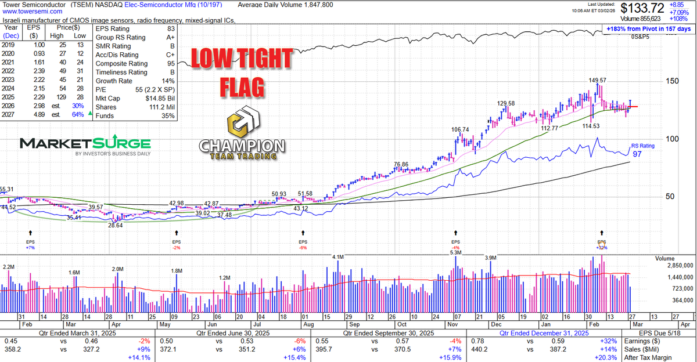This screenshot has width=697, height=362.
Task: Click the EPS +32% earnings marker arrow
Action: coord(602,232)
